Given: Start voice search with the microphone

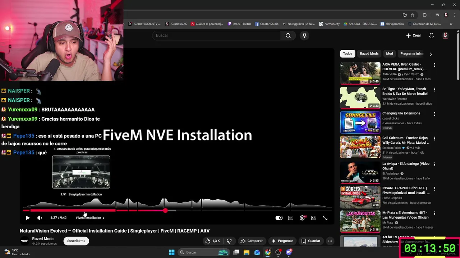Looking at the screenshot, I should pyautogui.click(x=304, y=35).
